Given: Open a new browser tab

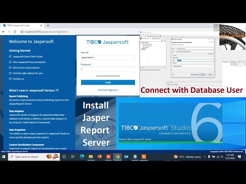Looking at the screenshot, I should (48, 25).
